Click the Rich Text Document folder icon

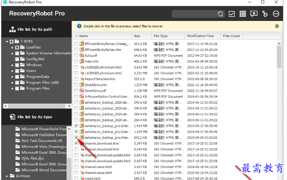[18, 141]
